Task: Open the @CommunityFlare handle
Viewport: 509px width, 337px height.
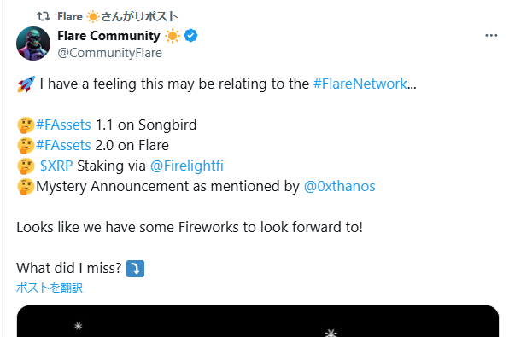Action: tap(109, 53)
